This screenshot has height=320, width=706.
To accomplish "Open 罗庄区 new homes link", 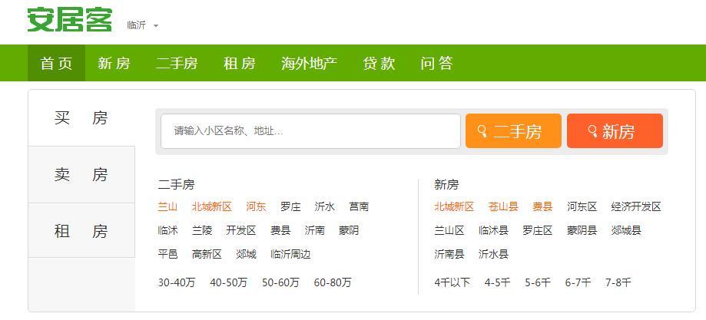I will (538, 231).
